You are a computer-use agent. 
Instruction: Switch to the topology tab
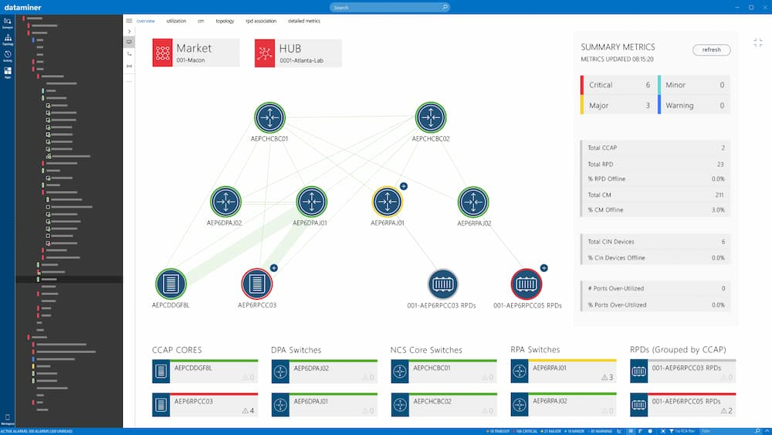tap(225, 21)
